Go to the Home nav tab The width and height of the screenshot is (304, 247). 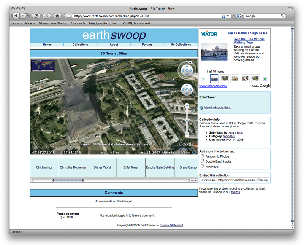47,45
